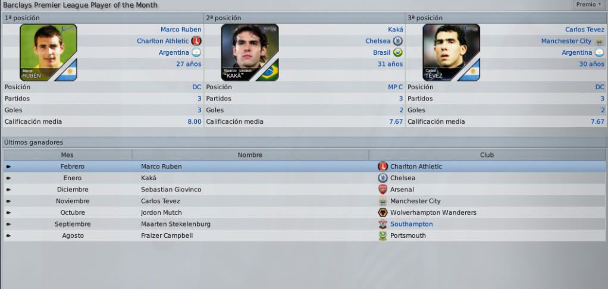The height and width of the screenshot is (289, 608).
Task: Open the Premio dropdown menu
Action: [x=588, y=5]
